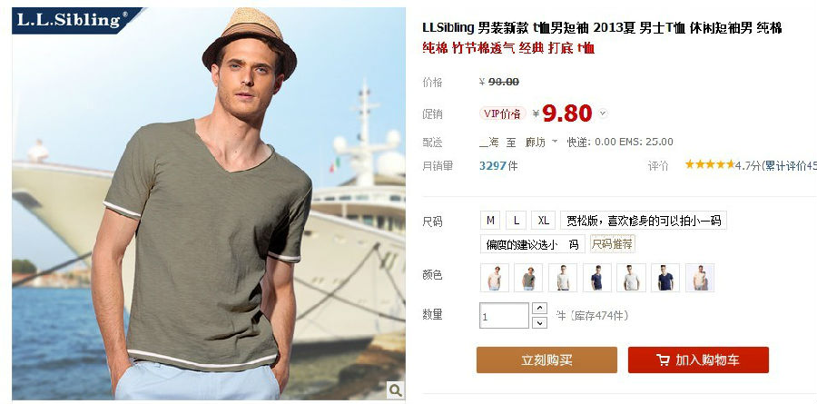Click the 立刻购买 buy now button
Image resolution: width=817 pixels, height=404 pixels.
coord(546,360)
